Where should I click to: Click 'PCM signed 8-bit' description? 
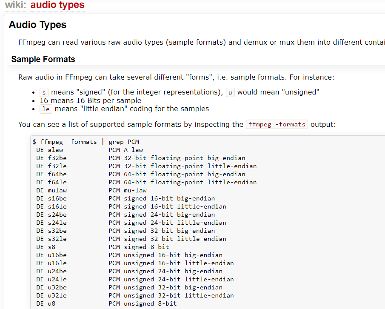pos(139,247)
